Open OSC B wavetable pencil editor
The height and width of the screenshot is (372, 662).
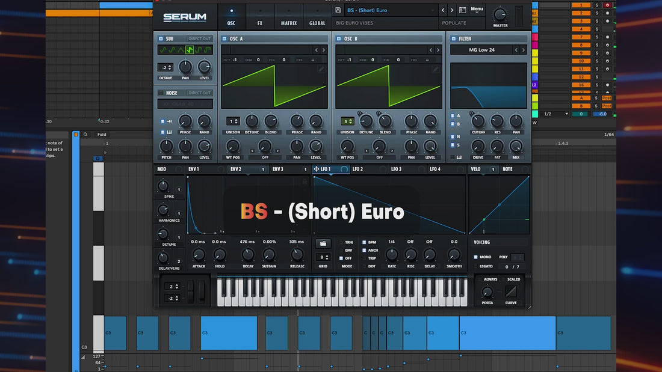436,69
